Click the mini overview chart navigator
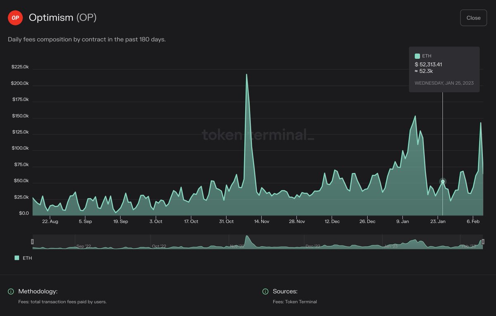Screen dimensions: 496x316 (x=258, y=242)
